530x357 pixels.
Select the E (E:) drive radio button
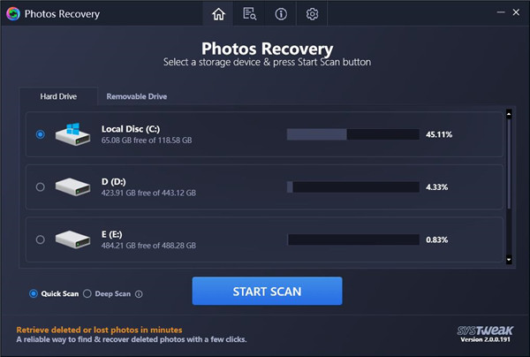pos(40,239)
